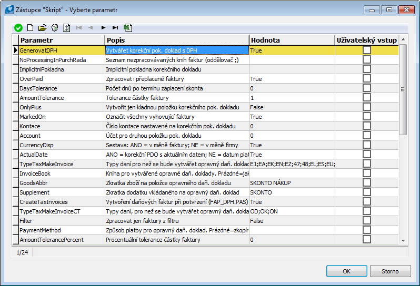Click the Parametr column header
420x286 pixels.
[62, 40]
